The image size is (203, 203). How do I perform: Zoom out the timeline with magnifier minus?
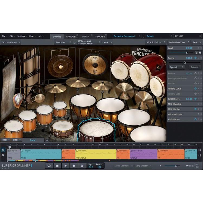point(200,155)
